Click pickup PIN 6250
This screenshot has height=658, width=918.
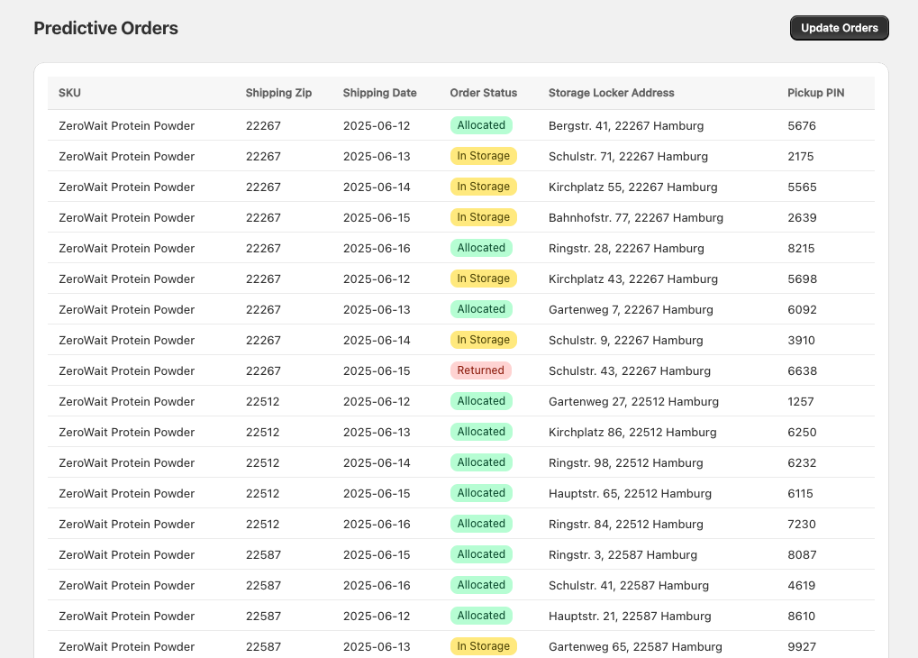point(802,433)
